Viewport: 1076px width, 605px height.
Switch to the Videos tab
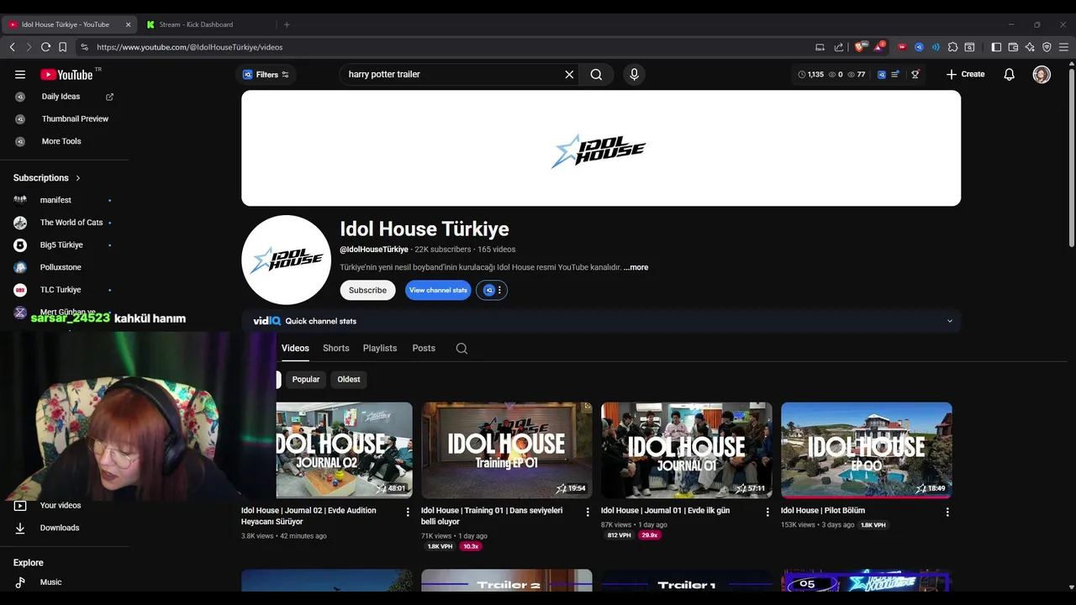point(295,348)
